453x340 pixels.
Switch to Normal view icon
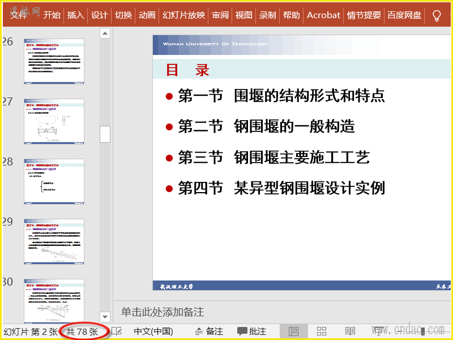(x=293, y=331)
